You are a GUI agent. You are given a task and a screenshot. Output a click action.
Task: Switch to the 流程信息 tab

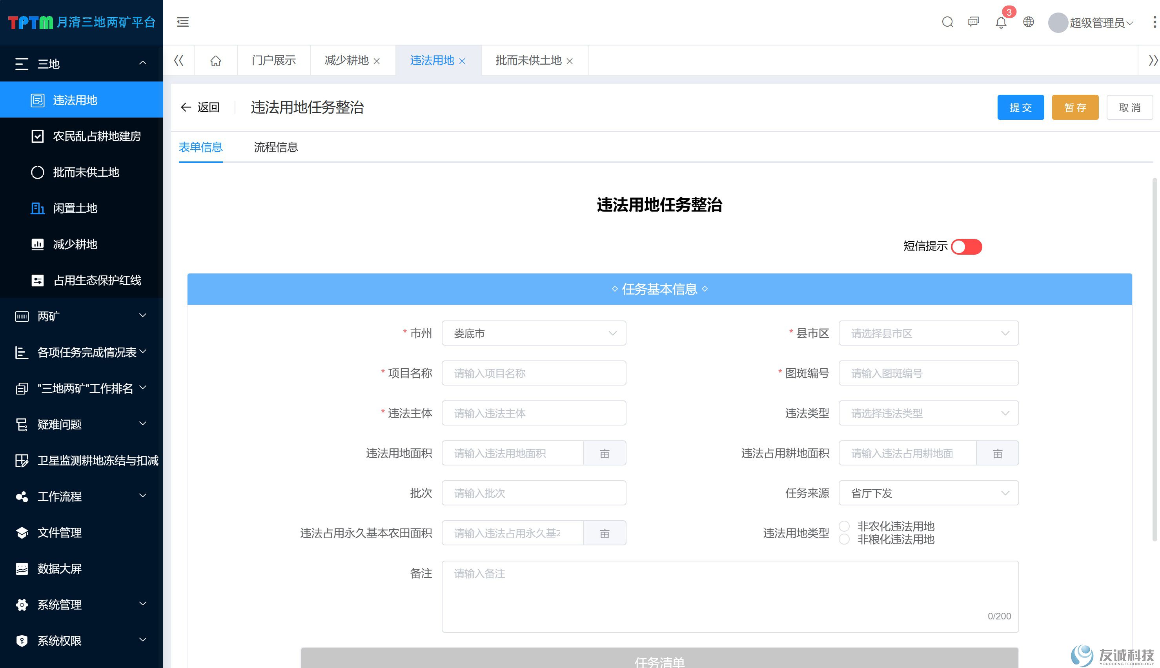pos(276,147)
